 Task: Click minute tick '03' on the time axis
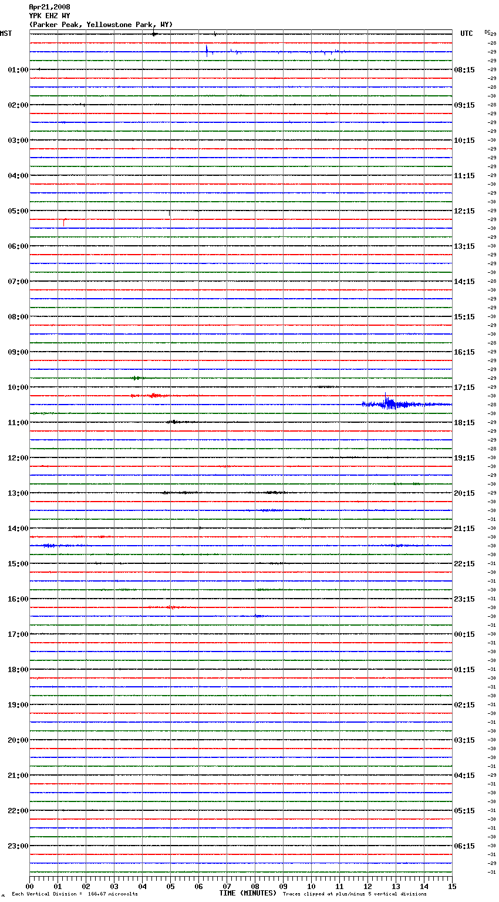[x=114, y=886]
